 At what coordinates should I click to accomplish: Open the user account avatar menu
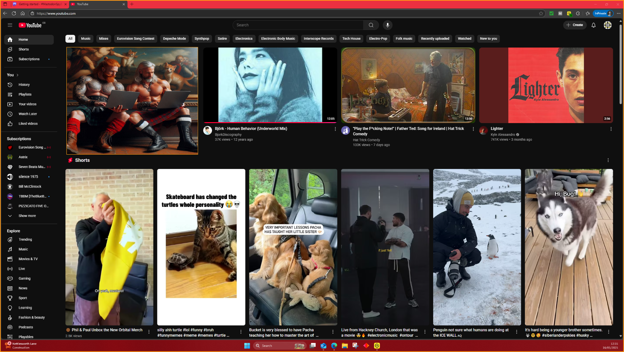tap(607, 25)
